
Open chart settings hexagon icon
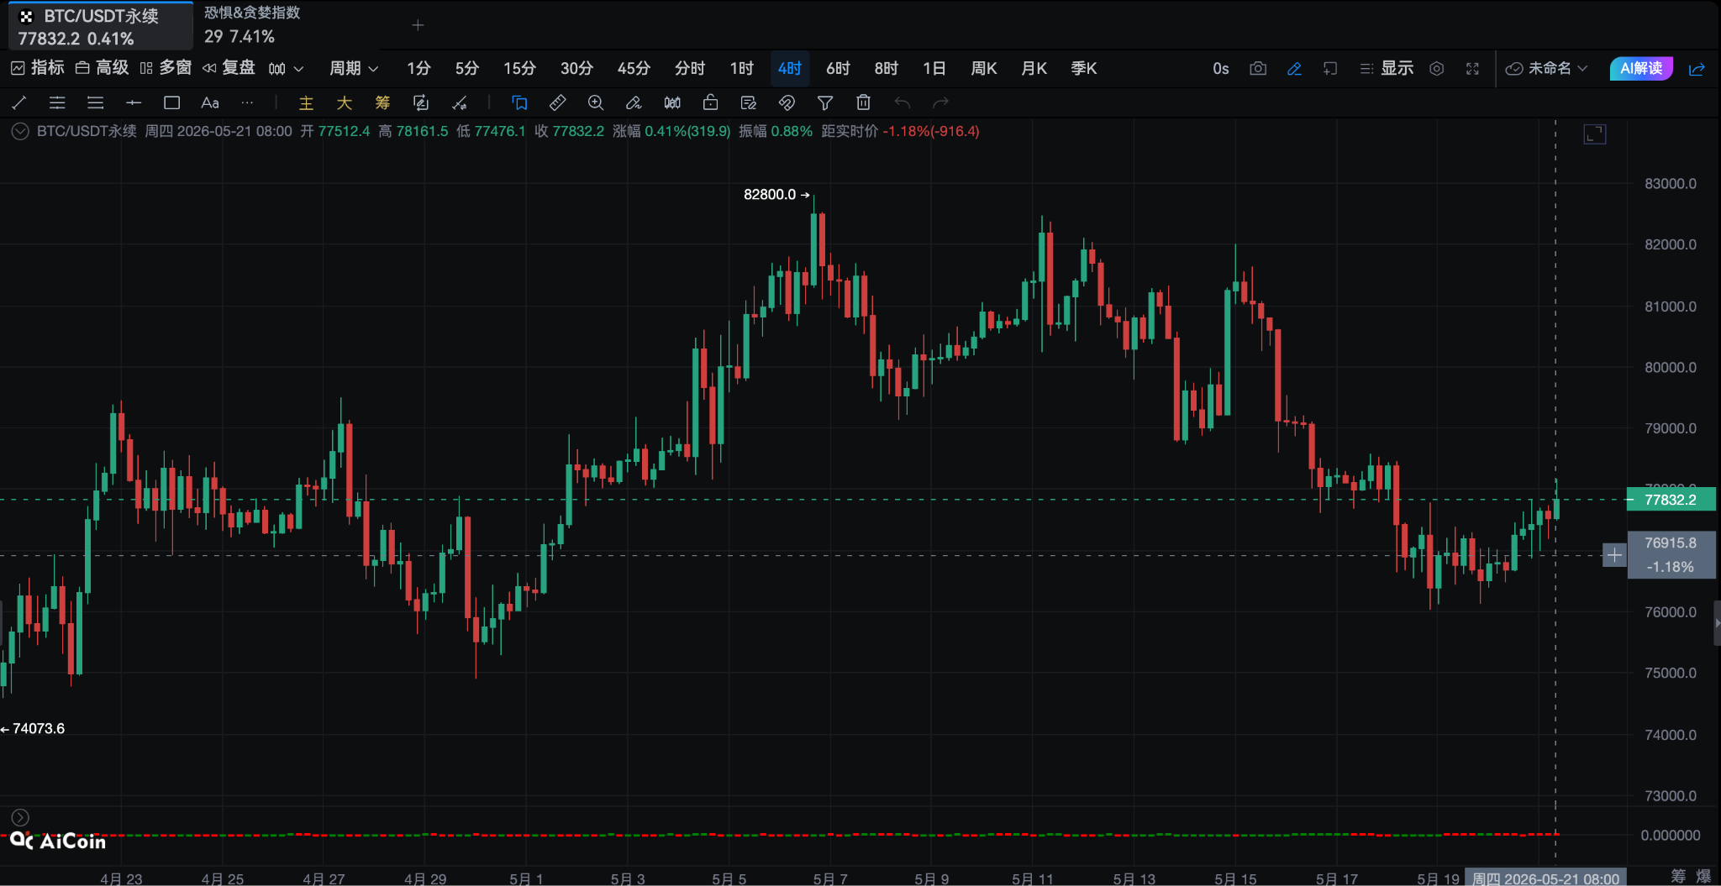click(1437, 68)
